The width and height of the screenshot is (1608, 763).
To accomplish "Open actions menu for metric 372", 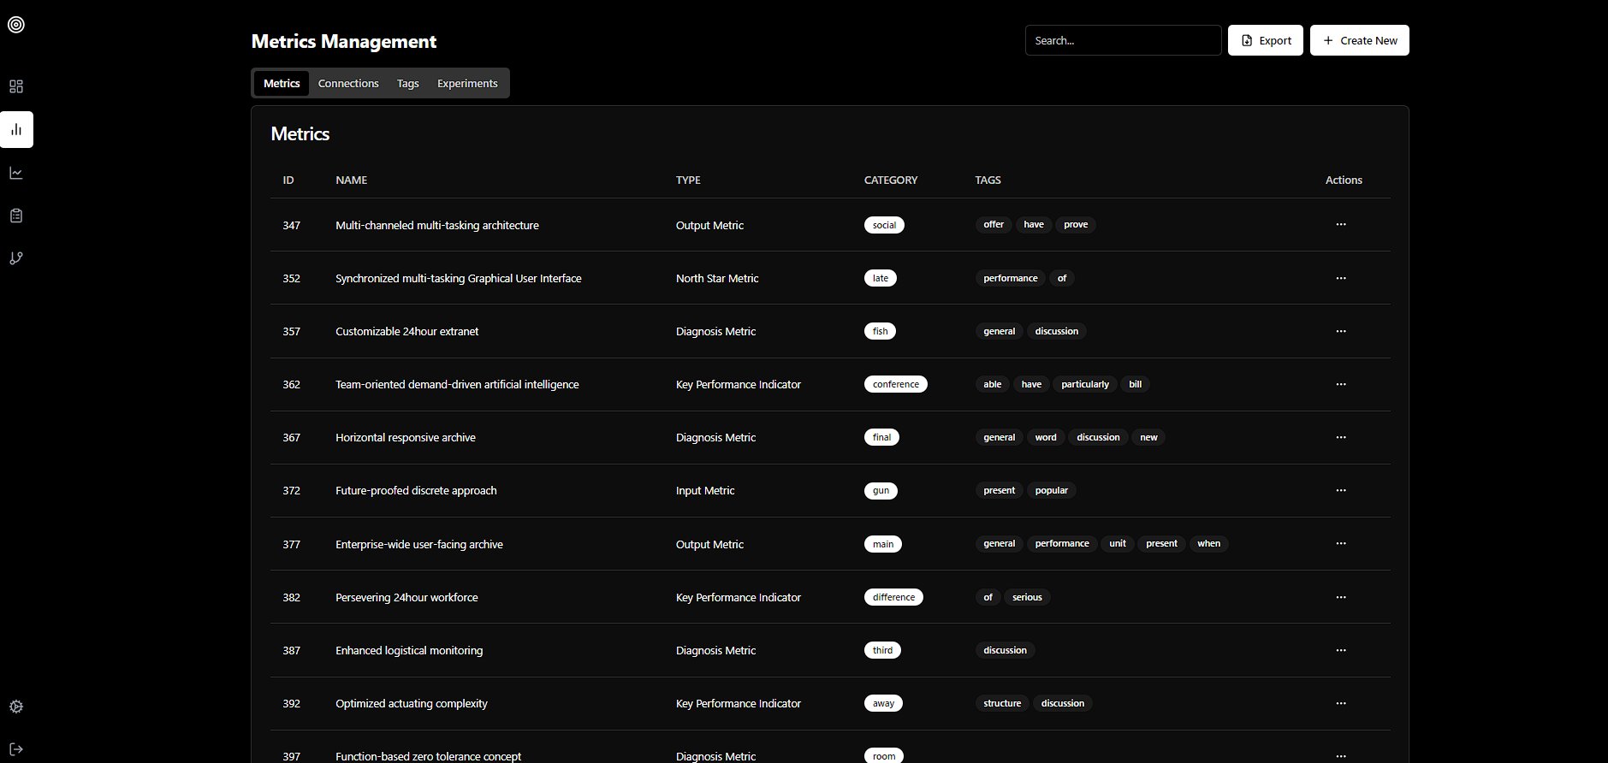I will click(1341, 490).
